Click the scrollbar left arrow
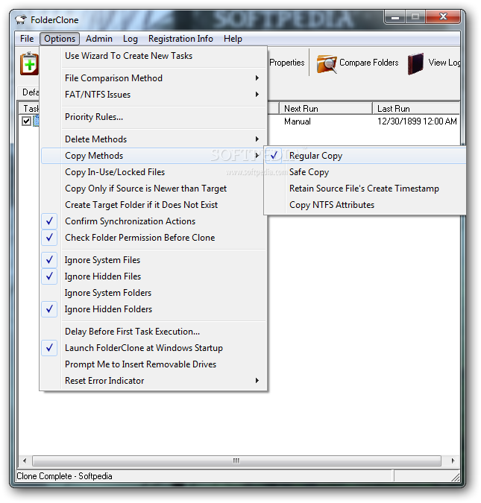481x503 pixels. [x=25, y=461]
